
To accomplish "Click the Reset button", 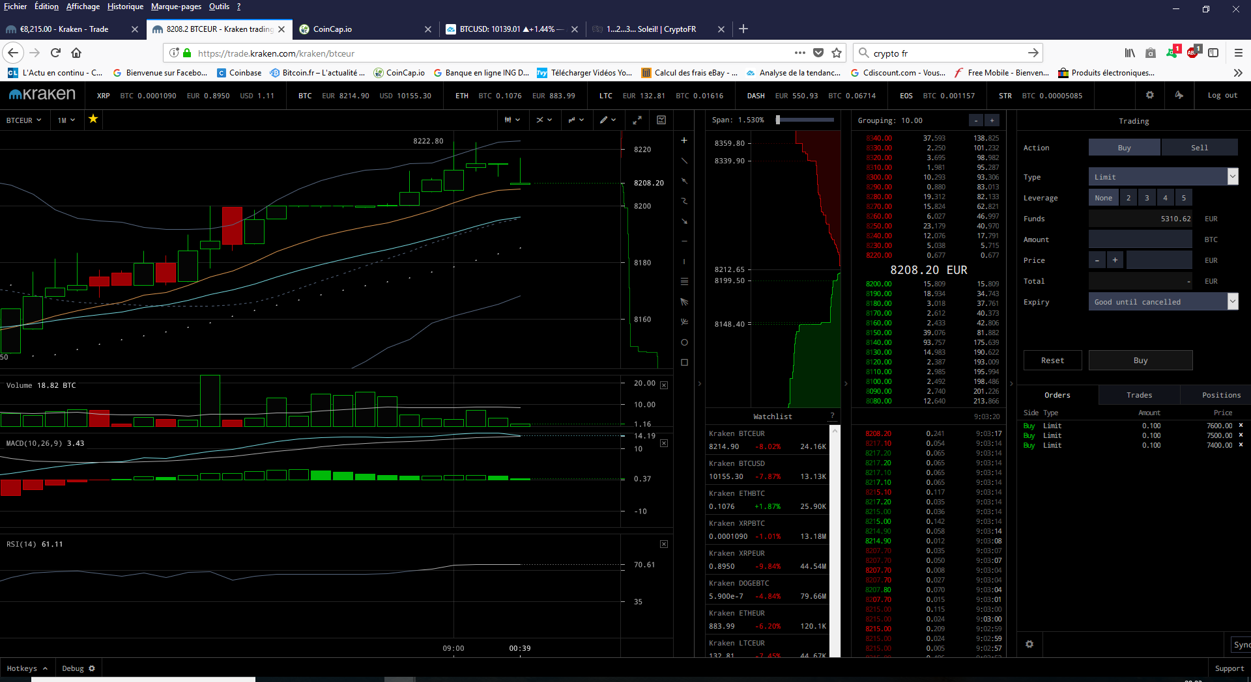I will [1052, 361].
